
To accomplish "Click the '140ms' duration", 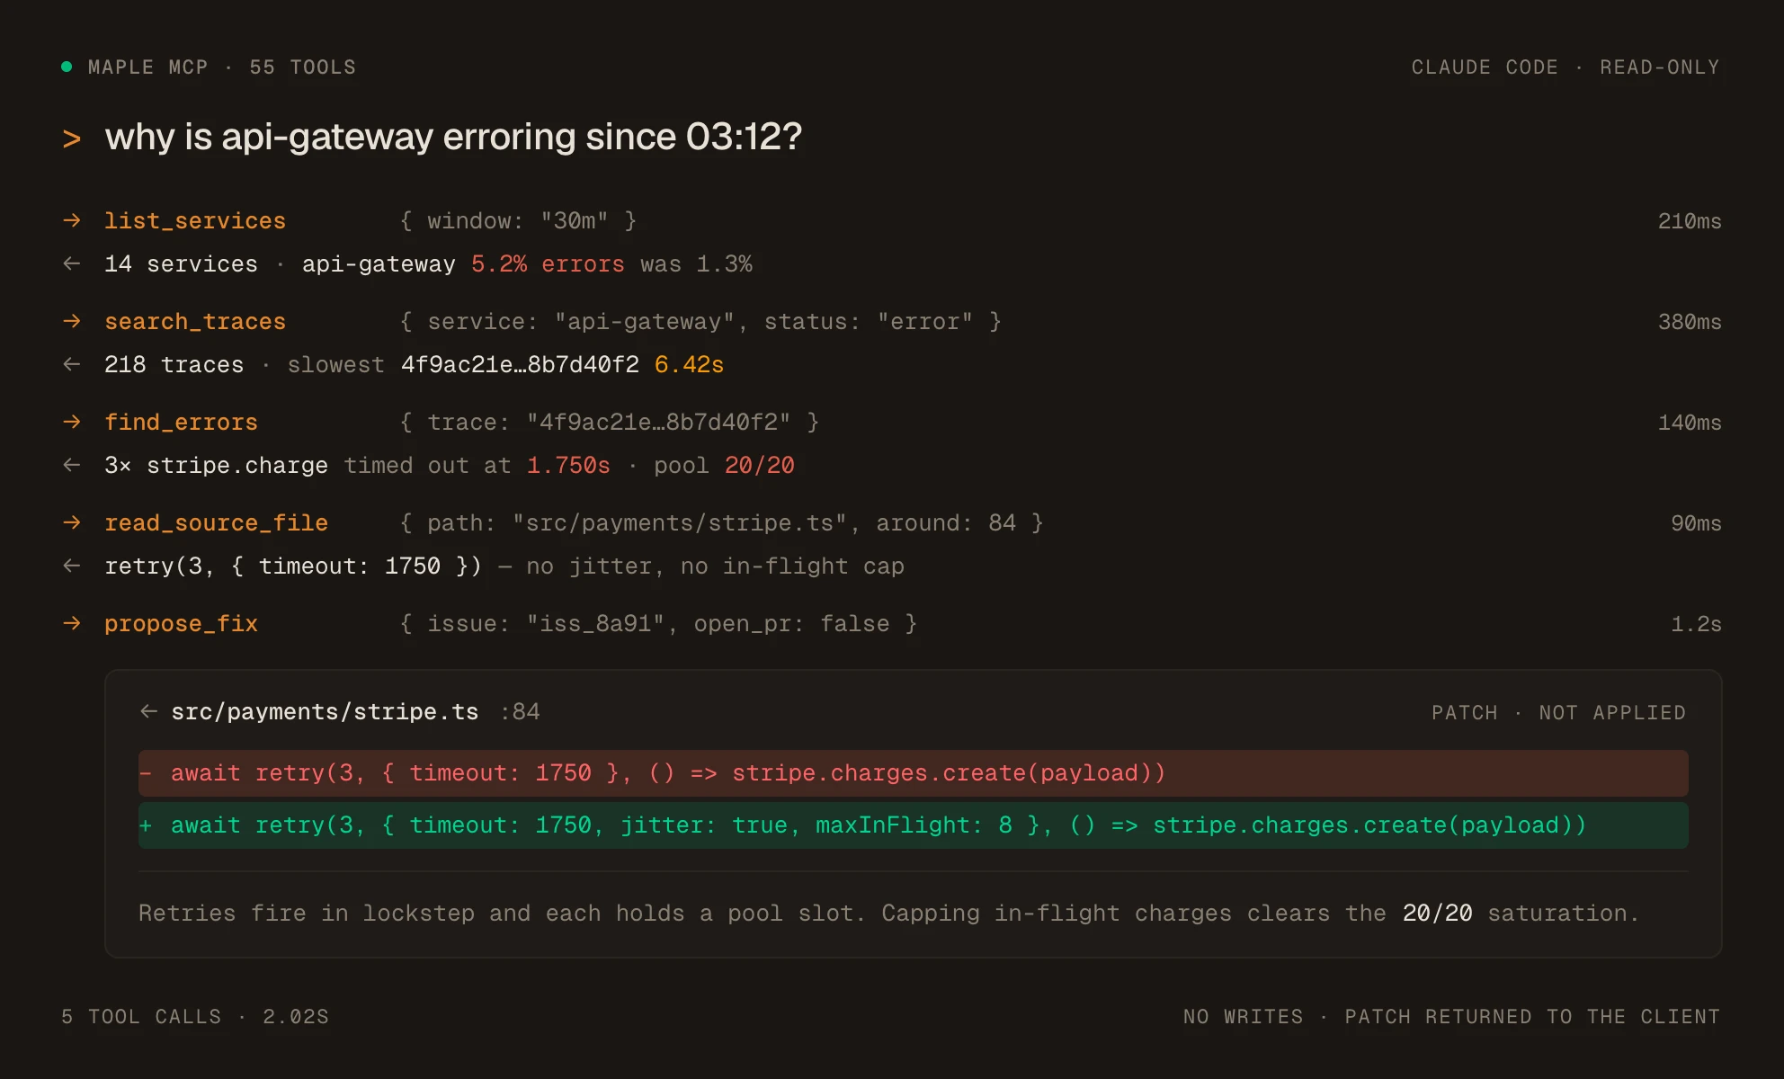I will coord(1690,423).
